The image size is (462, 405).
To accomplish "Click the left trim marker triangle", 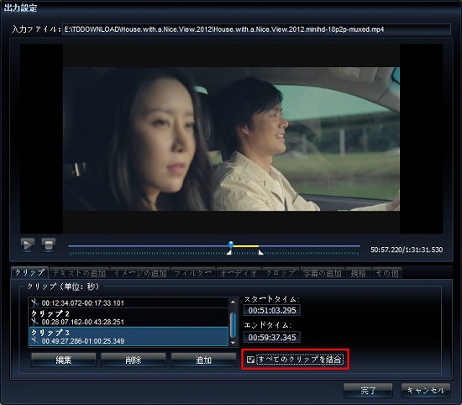I will (229, 252).
